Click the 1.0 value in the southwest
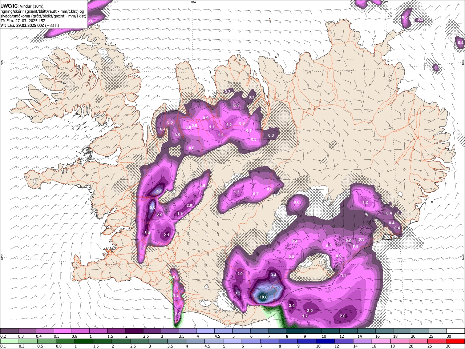Viewport: 465px width, 349px height. coord(143,248)
